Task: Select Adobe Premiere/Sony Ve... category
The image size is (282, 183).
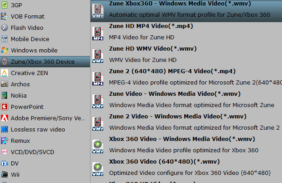Action: (45, 118)
